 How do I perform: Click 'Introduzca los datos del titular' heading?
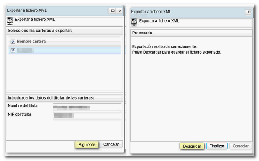click(51, 98)
